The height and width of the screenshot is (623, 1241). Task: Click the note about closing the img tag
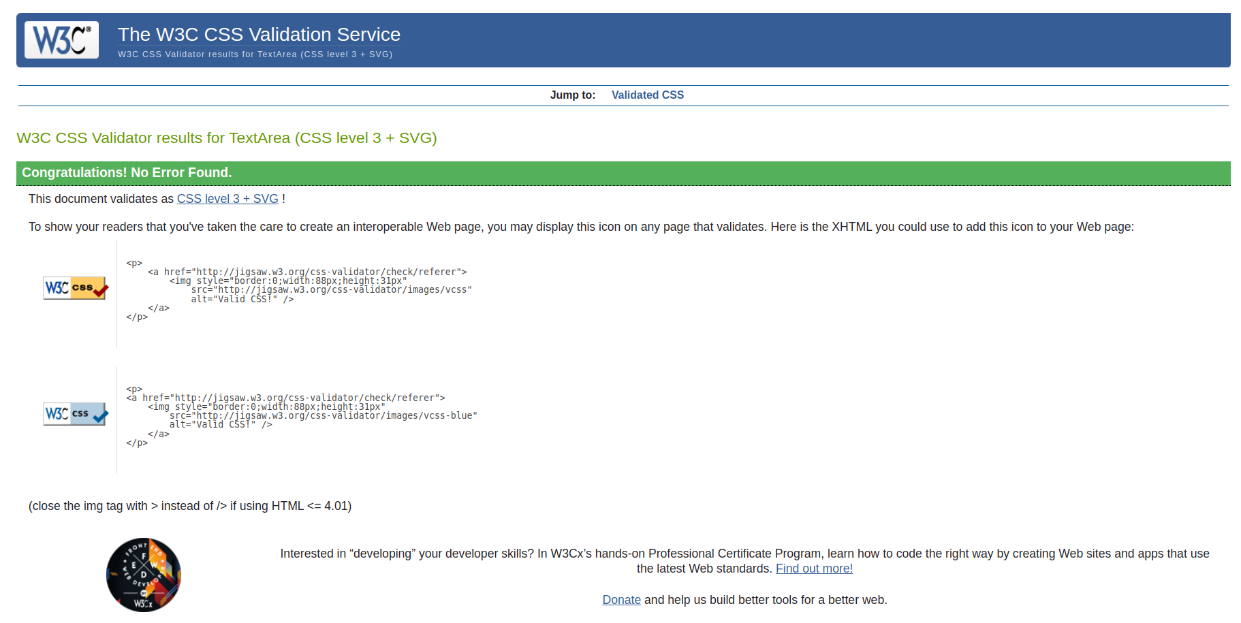[x=190, y=506]
